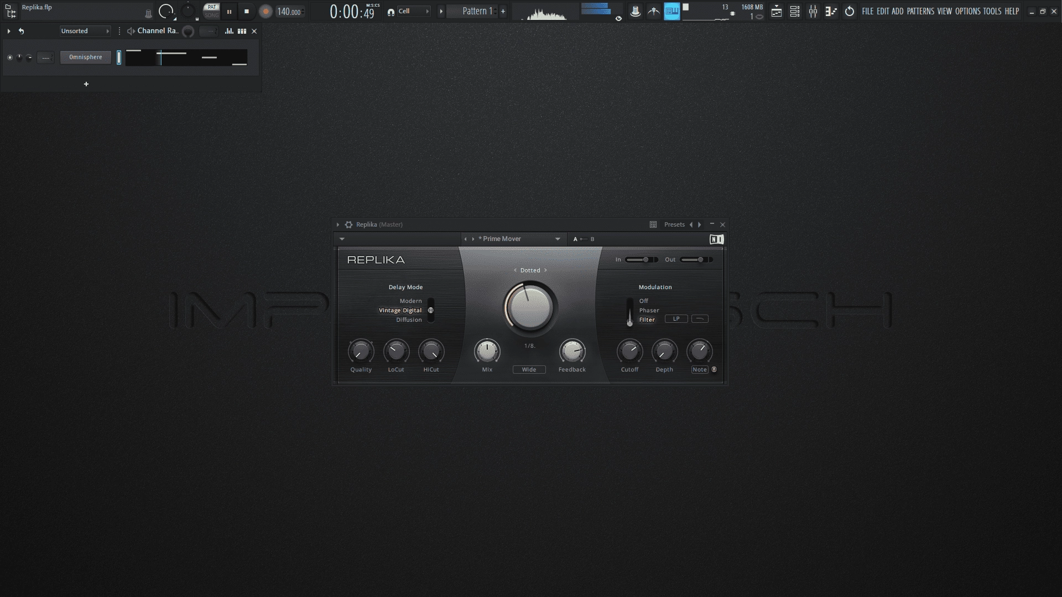Open the pattern selector arrow before Pattern 1

[x=441, y=11]
